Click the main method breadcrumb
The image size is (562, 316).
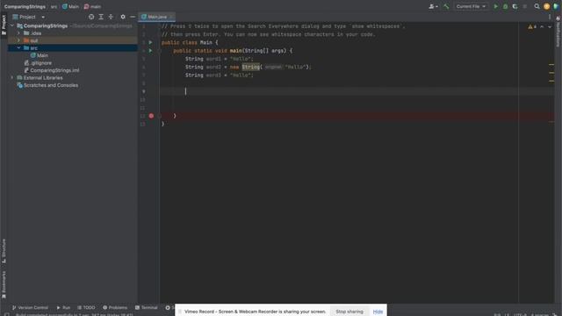coord(92,6)
